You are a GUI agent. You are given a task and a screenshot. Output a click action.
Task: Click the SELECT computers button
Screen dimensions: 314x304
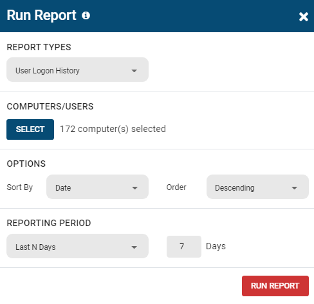30,129
